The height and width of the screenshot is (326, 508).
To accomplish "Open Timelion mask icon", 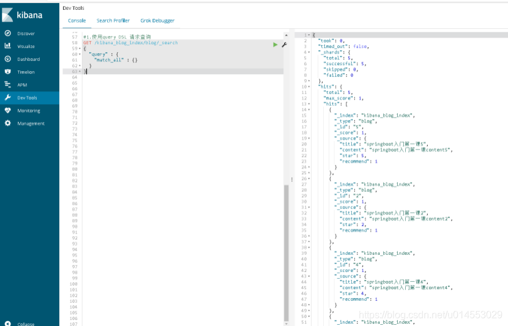I will (x=8, y=72).
